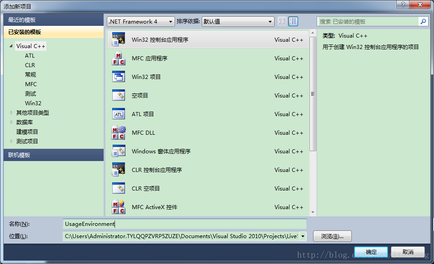Select Win32 in the template tree
434x264 pixels.
click(x=33, y=103)
